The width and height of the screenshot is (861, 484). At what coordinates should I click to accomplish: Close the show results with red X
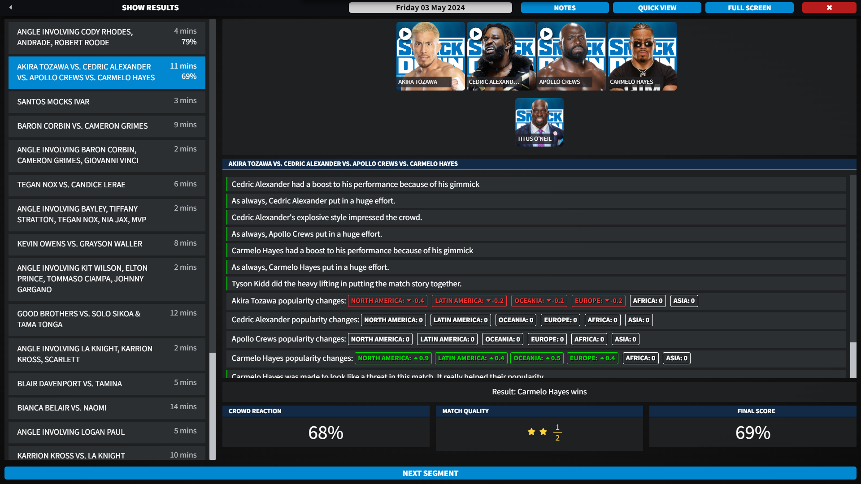(x=829, y=8)
